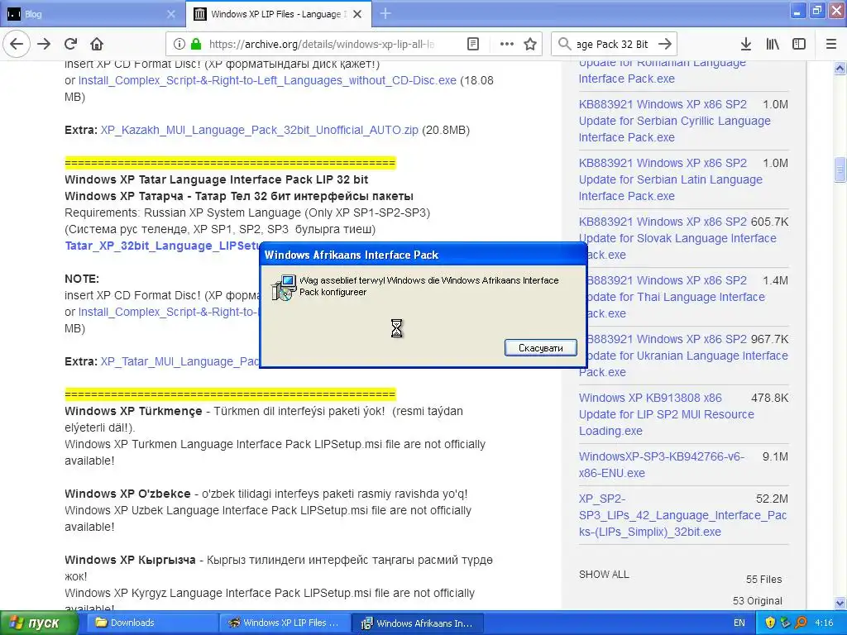Bookmark this page with the star
The width and height of the screenshot is (847, 635).
(x=530, y=44)
